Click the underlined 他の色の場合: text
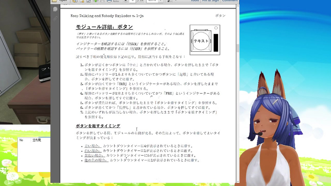 [96, 160]
